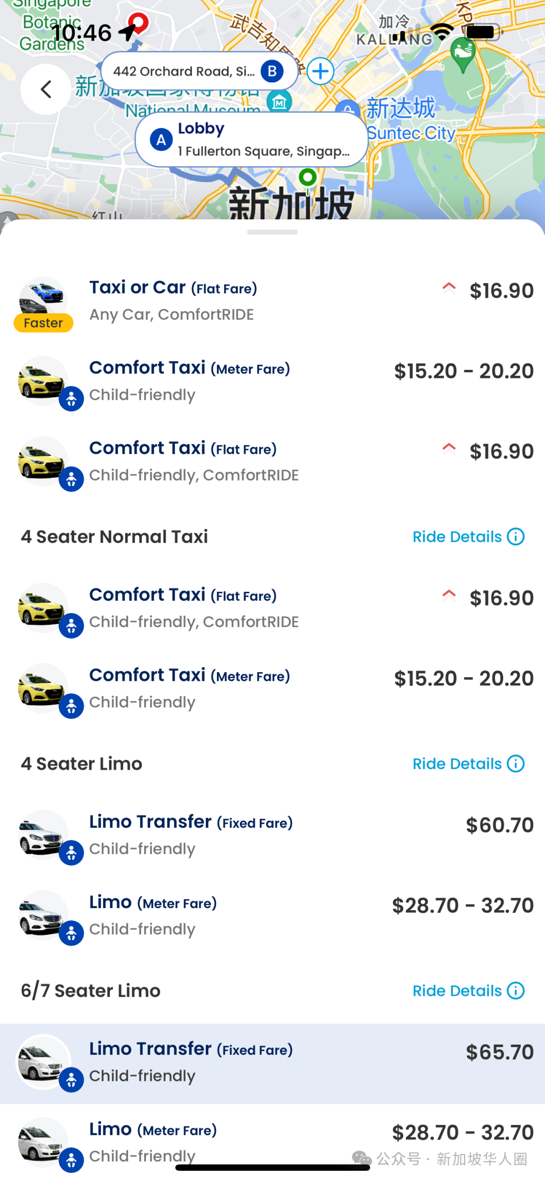This screenshot has width=545, height=1181.
Task: Tap the National Museum marker on map
Action: point(279,102)
